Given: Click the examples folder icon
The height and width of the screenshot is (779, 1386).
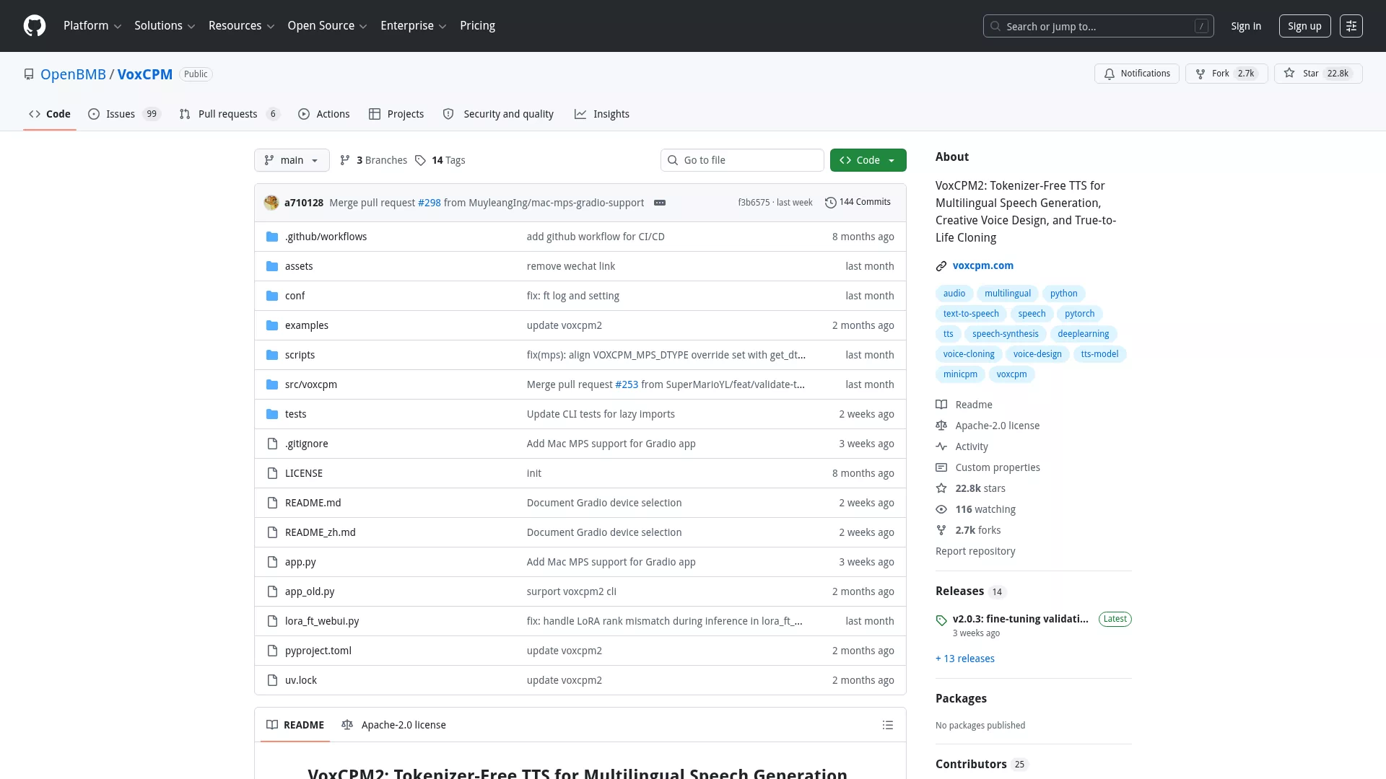Looking at the screenshot, I should [x=272, y=325].
